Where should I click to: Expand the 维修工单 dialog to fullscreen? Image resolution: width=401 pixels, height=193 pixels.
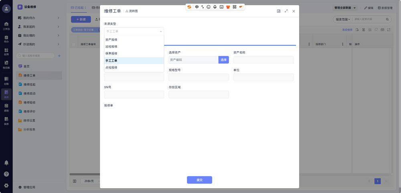point(286,11)
